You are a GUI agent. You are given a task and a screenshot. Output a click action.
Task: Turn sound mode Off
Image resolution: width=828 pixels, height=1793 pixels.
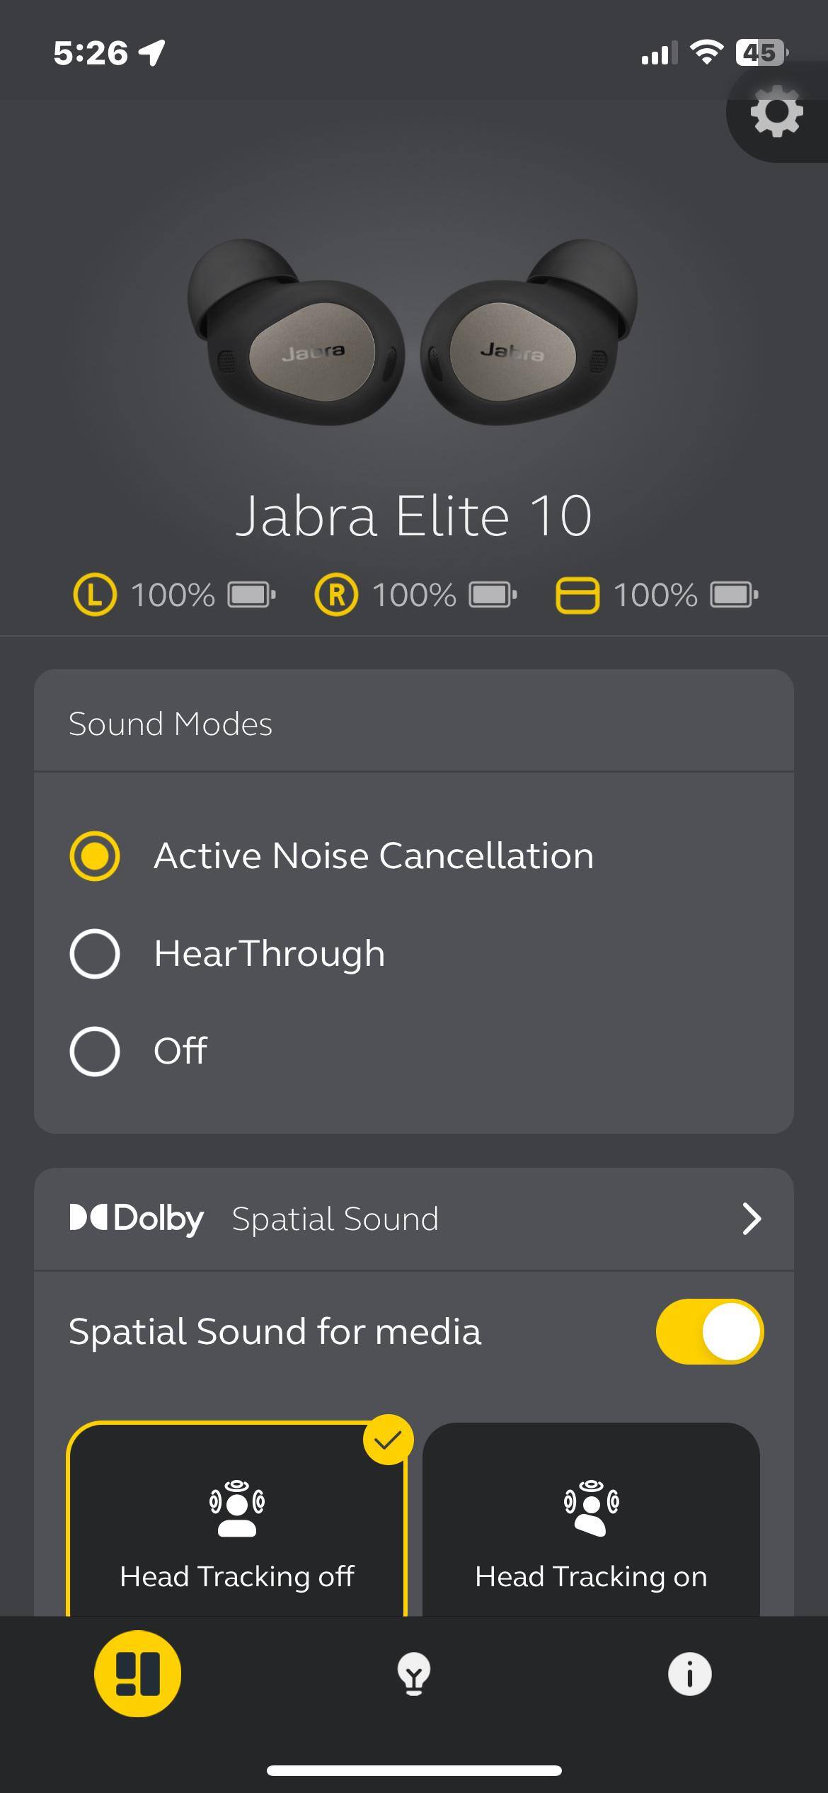[95, 1051]
